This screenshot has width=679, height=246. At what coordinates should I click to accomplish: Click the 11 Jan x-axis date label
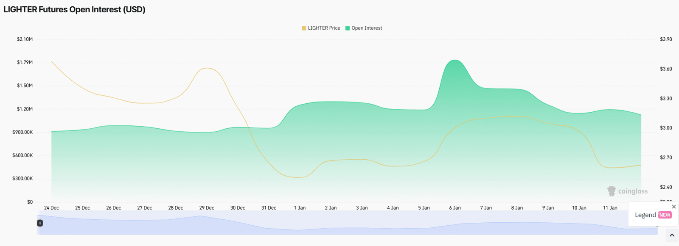point(610,208)
